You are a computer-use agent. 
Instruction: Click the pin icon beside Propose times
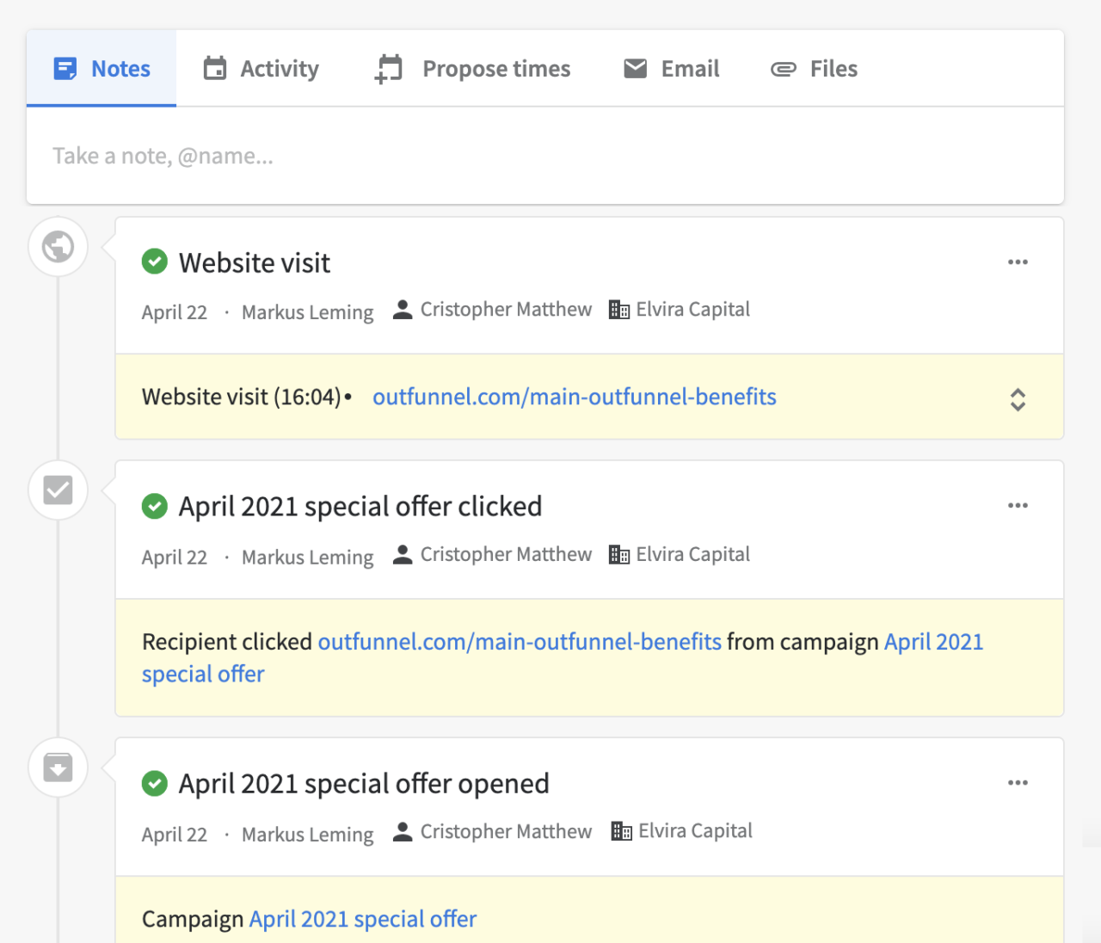(388, 68)
